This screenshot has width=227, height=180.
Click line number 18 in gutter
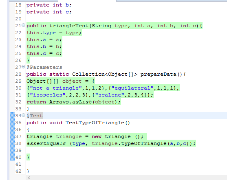click(18, 5)
